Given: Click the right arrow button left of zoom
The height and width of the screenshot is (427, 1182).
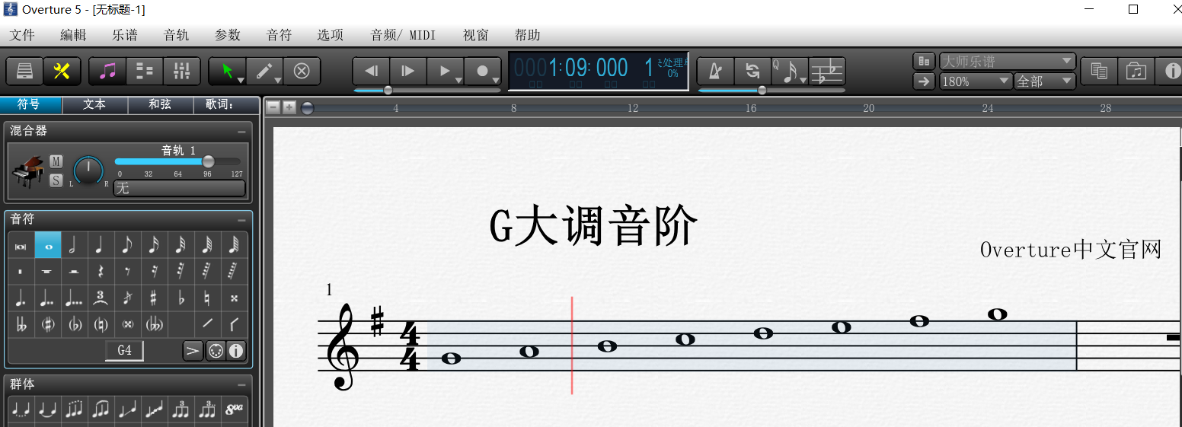Looking at the screenshot, I should 924,81.
